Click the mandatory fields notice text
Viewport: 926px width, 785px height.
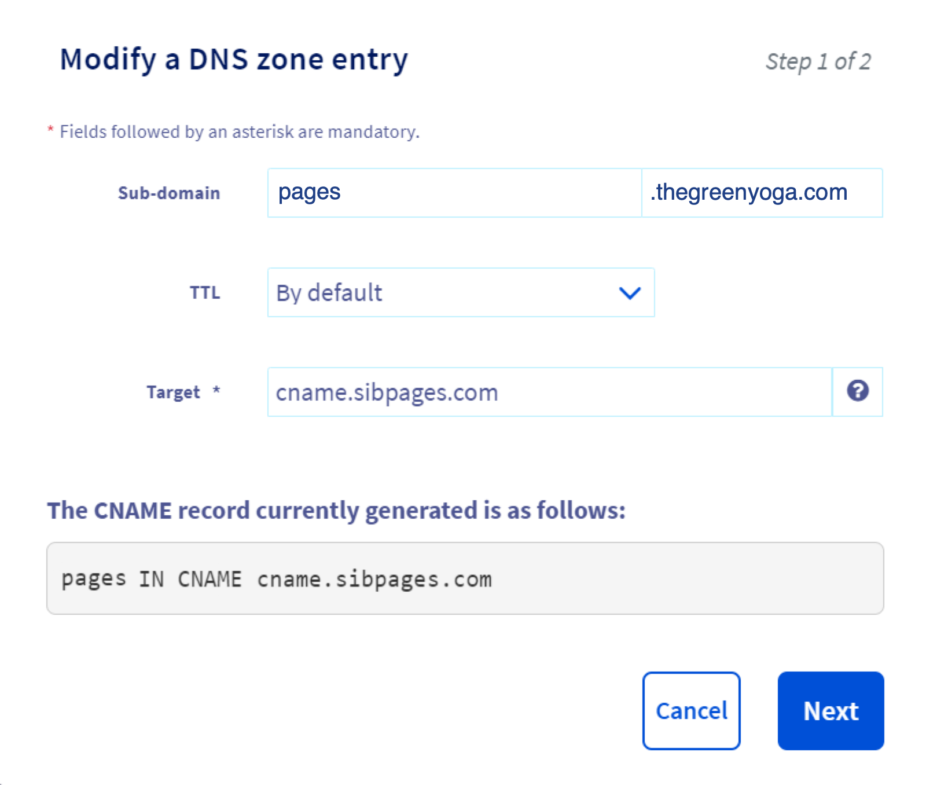tap(240, 132)
